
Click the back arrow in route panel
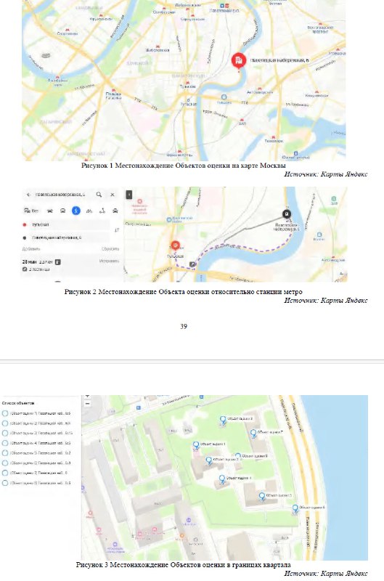(x=28, y=195)
